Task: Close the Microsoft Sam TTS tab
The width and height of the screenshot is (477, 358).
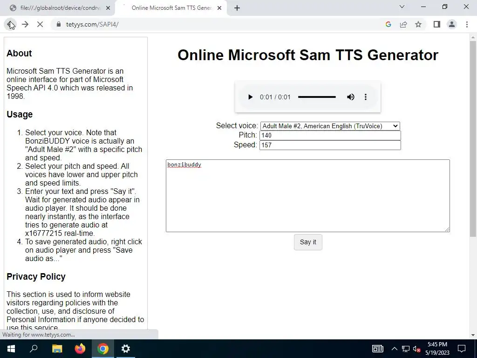Action: [x=219, y=8]
